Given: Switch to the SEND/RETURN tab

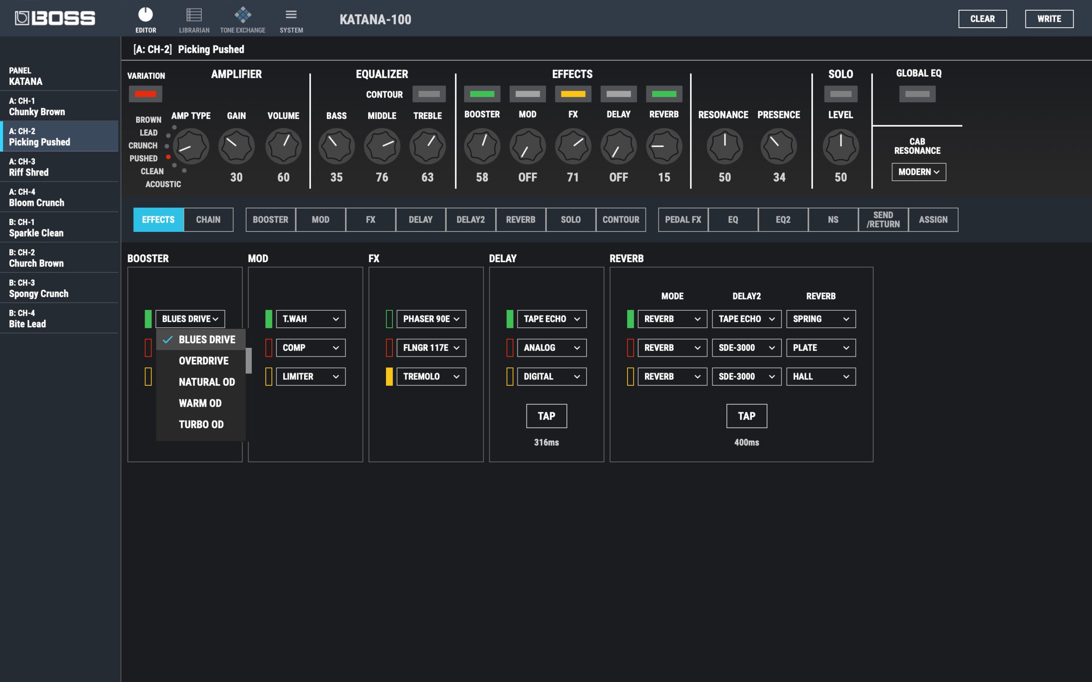Looking at the screenshot, I should tap(883, 220).
